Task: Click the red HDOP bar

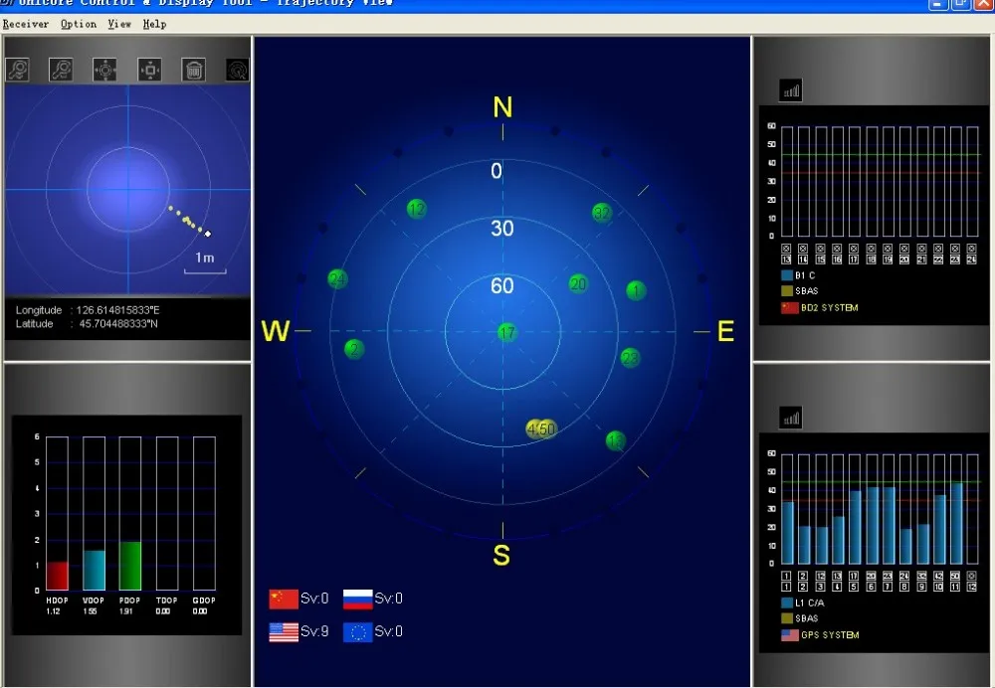Action: (x=57, y=576)
